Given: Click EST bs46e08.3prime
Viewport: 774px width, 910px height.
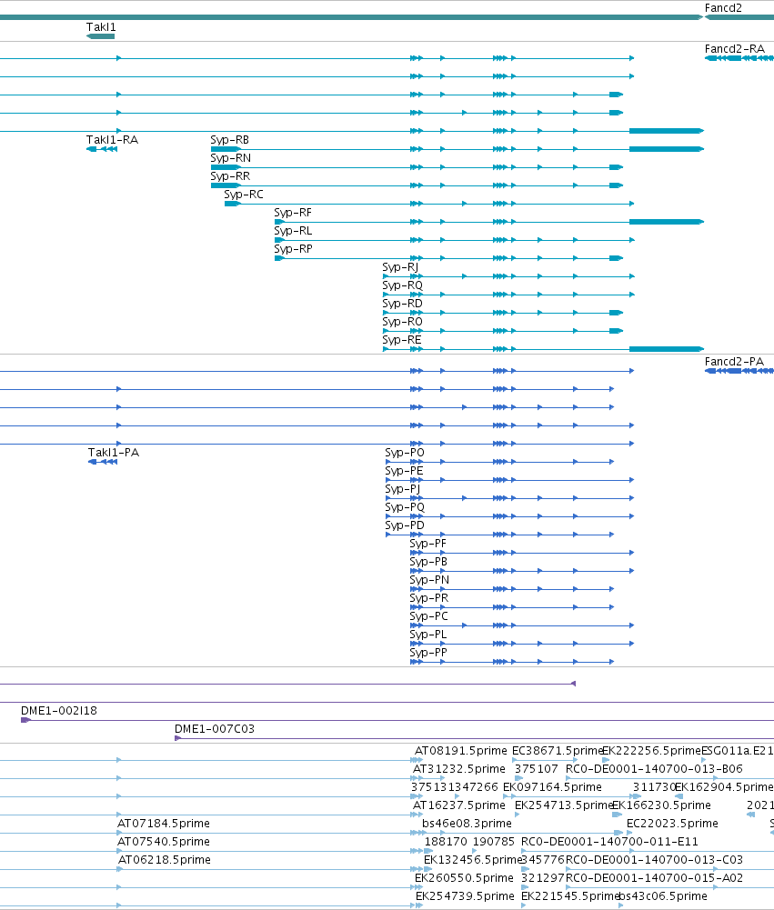Looking at the screenshot, I should point(467,824).
